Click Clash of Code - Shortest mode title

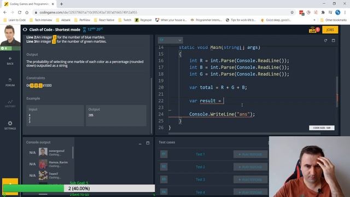(55, 30)
